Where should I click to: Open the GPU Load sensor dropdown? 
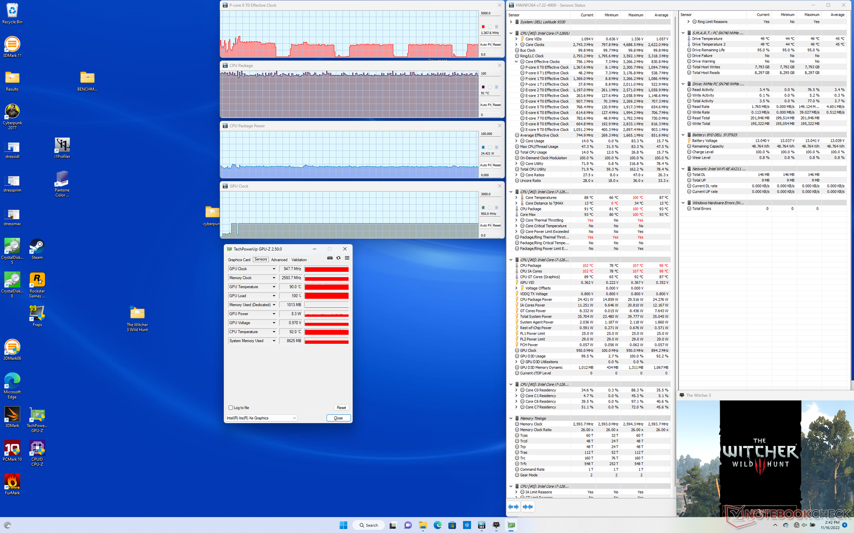274,296
